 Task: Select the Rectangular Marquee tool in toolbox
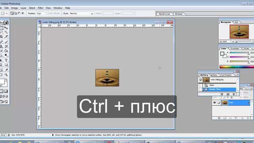(x=1, y=28)
